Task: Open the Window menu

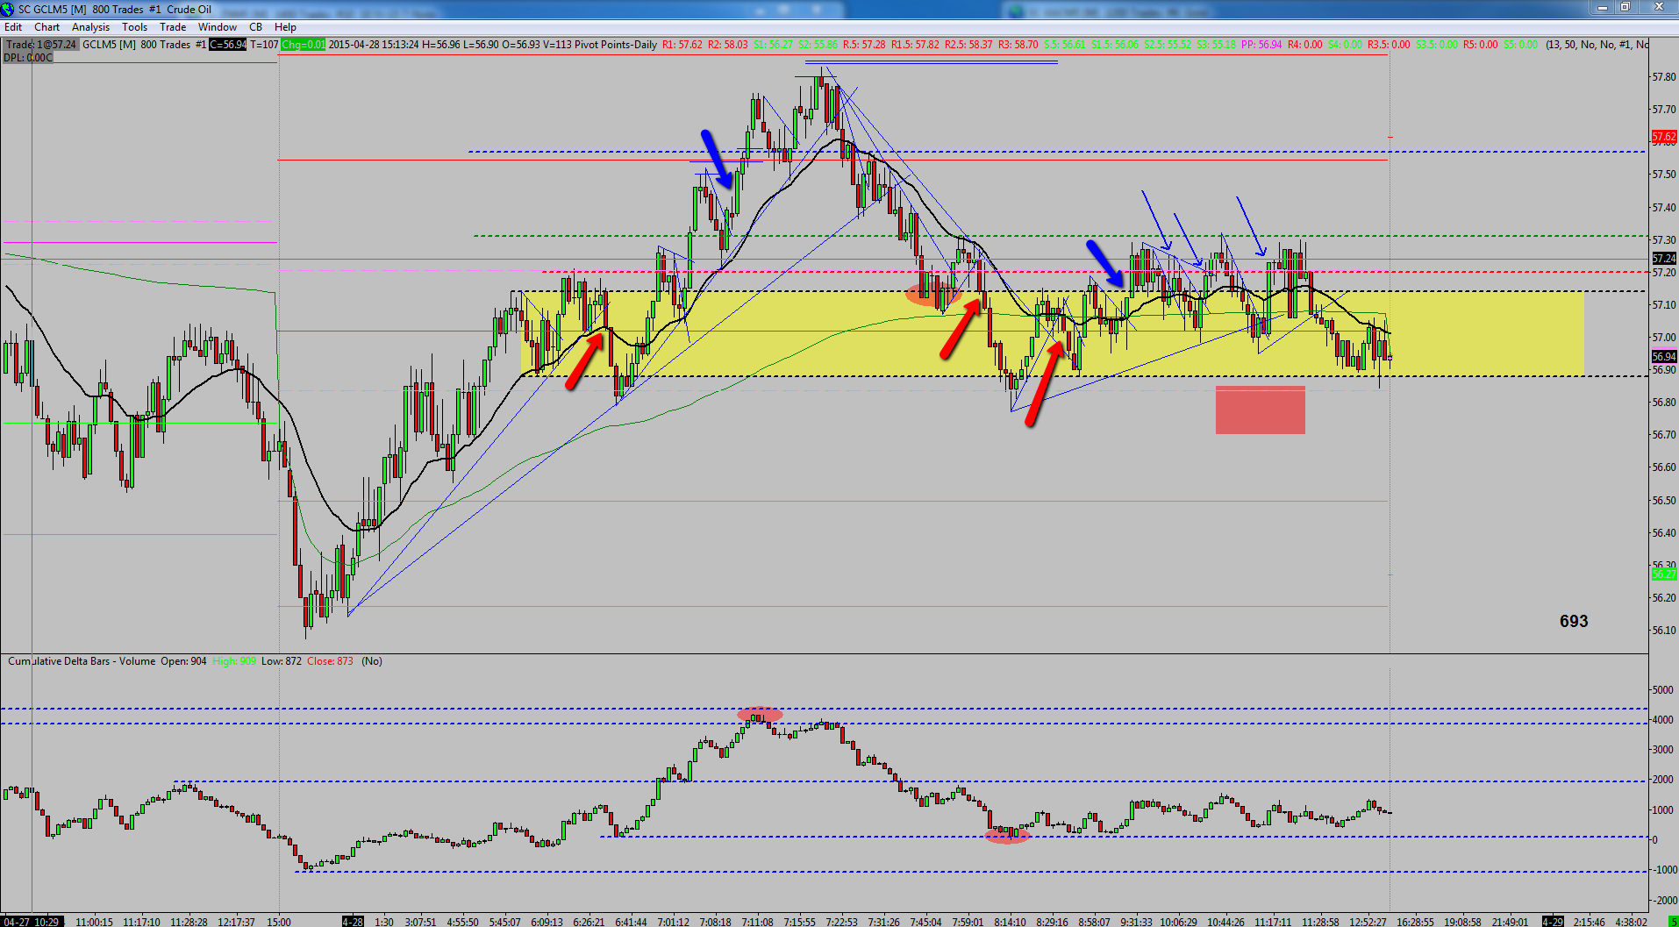Action: 218,27
